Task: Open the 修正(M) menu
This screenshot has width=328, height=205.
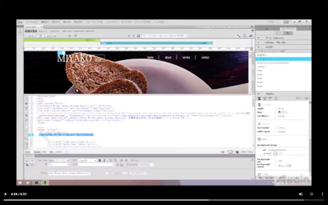Action: (77, 22)
